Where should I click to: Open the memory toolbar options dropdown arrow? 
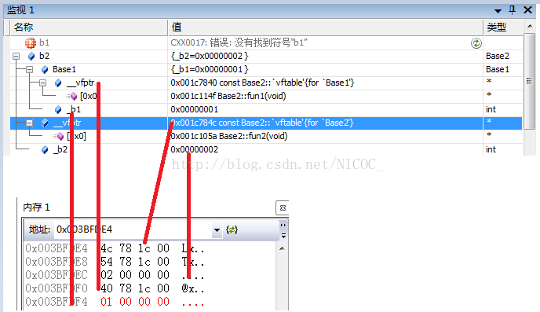pos(283,236)
